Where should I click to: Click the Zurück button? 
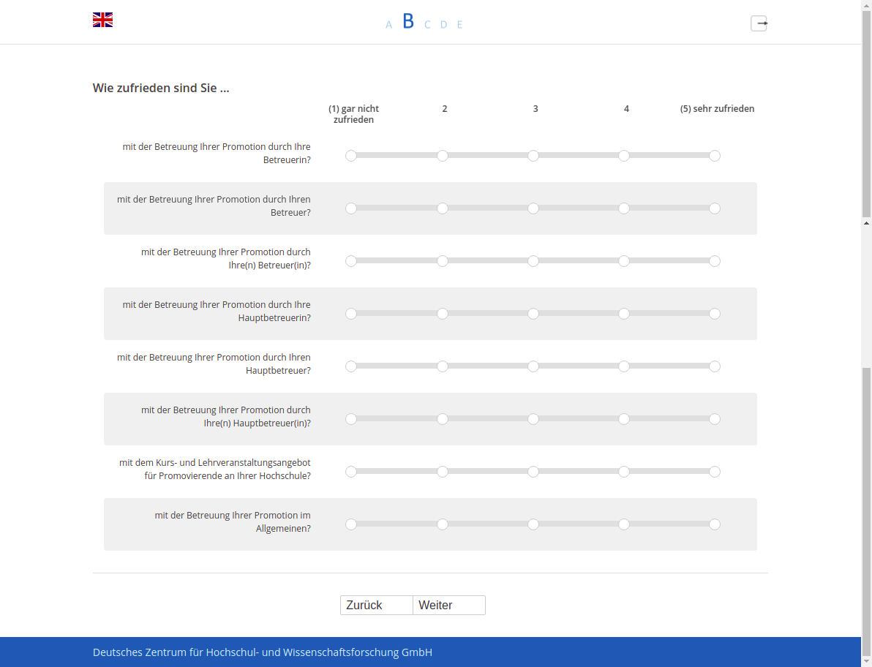coord(377,606)
